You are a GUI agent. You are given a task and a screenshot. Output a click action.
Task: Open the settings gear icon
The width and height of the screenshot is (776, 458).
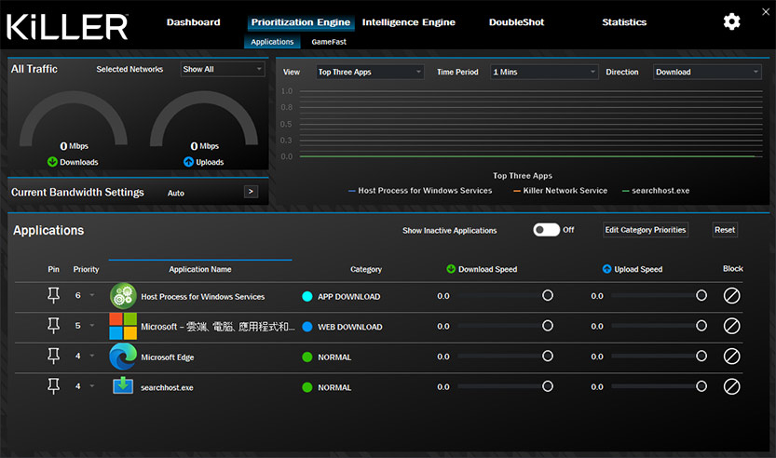coord(732,22)
